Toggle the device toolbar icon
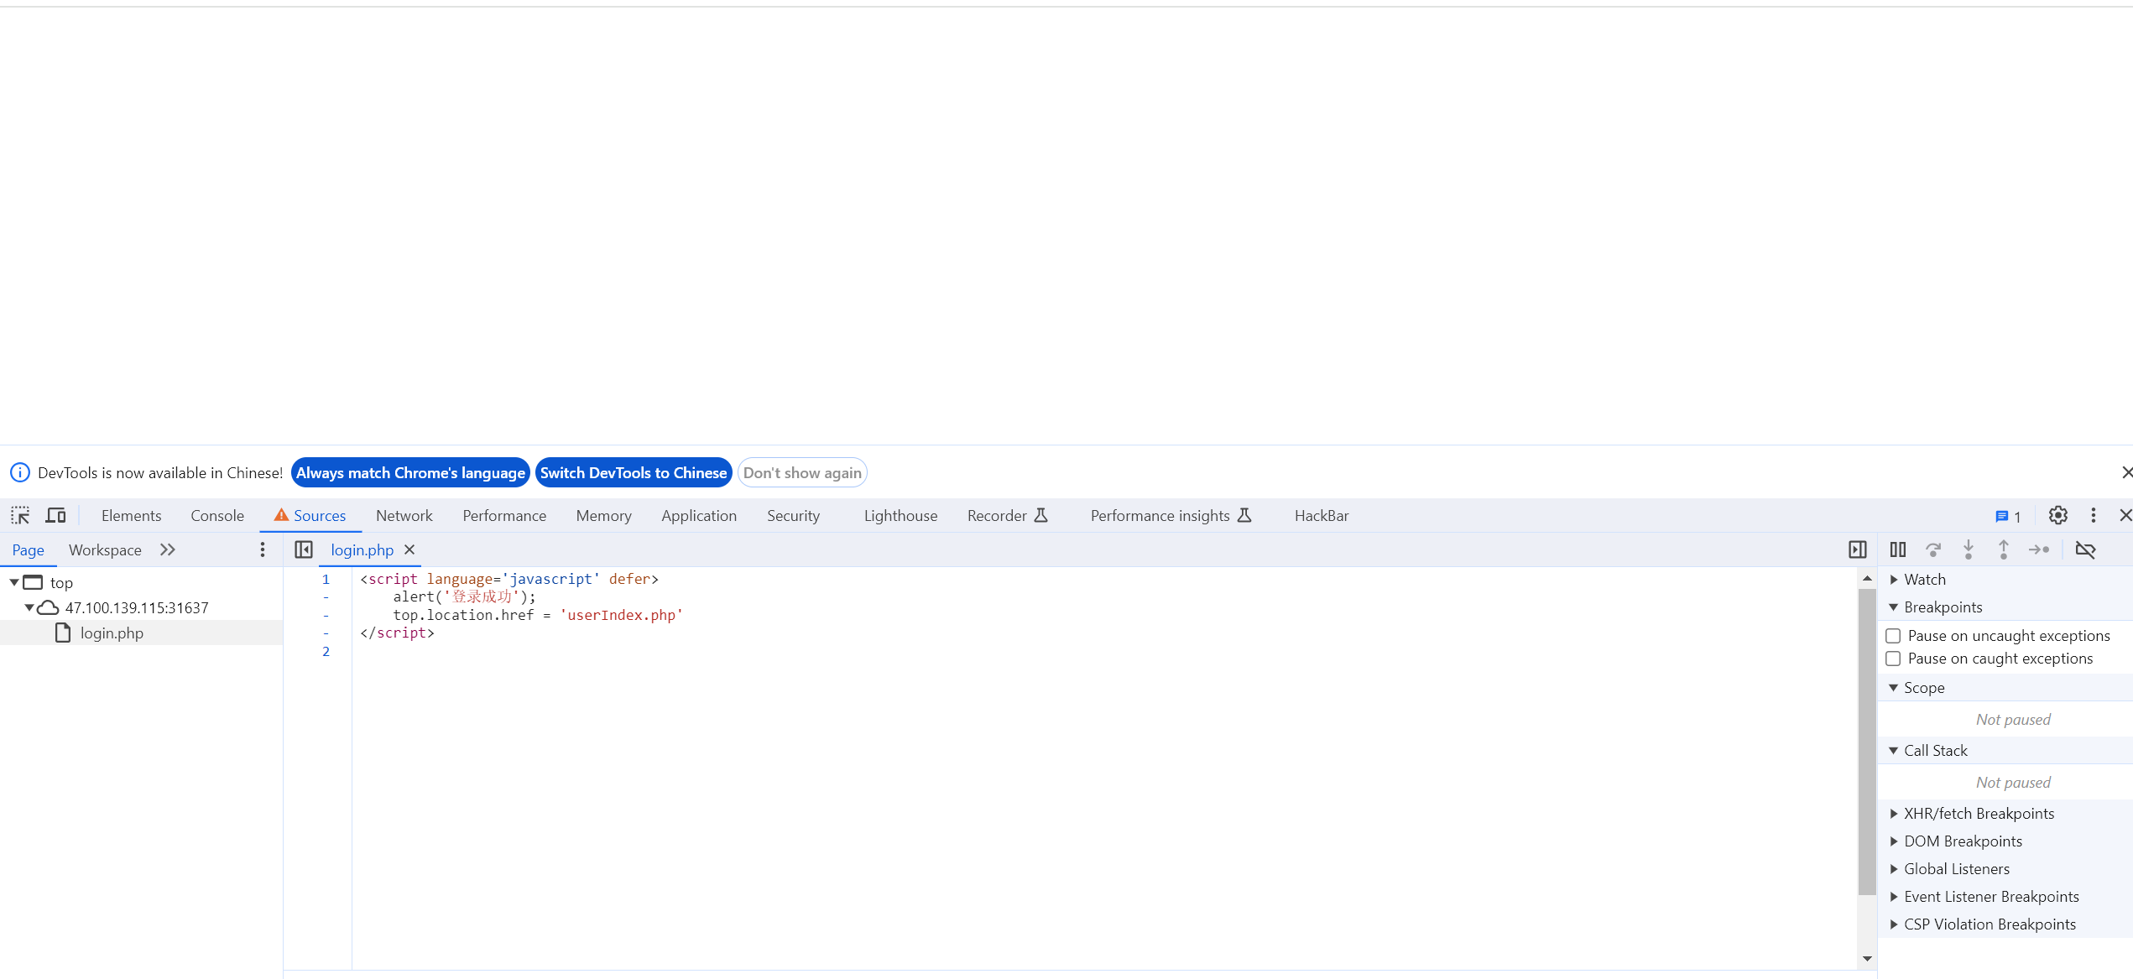This screenshot has height=979, width=2133. [x=56, y=515]
